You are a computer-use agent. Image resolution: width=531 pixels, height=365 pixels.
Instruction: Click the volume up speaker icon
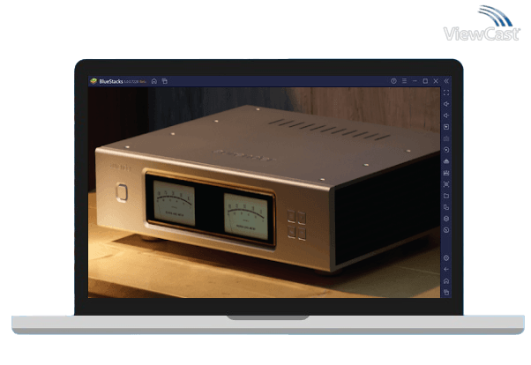pyautogui.click(x=446, y=104)
